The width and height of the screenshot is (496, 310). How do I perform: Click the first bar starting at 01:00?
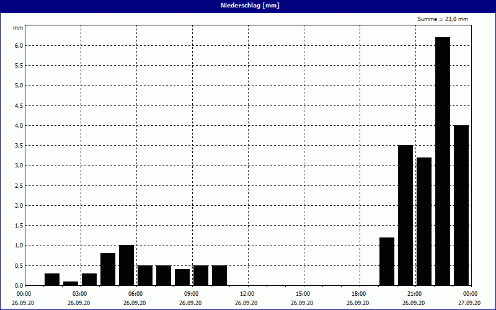point(52,280)
